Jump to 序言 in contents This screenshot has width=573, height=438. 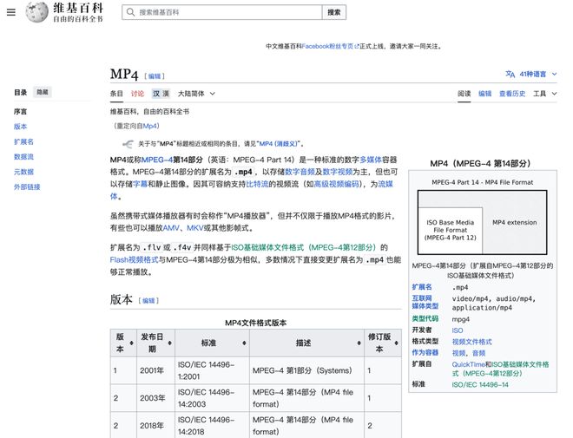(x=21, y=111)
